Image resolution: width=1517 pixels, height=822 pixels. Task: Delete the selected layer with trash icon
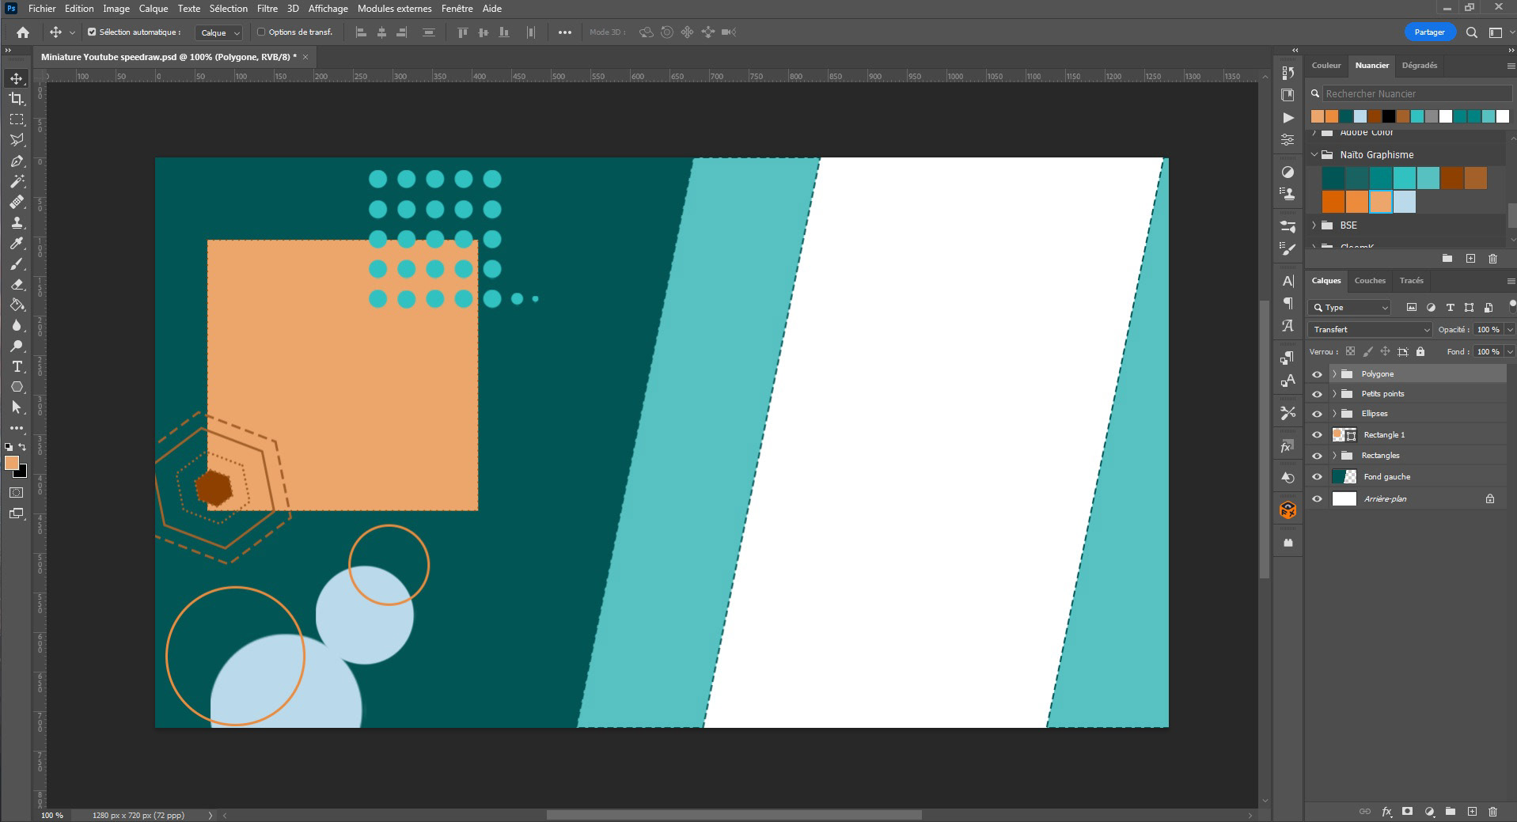[1492, 812]
